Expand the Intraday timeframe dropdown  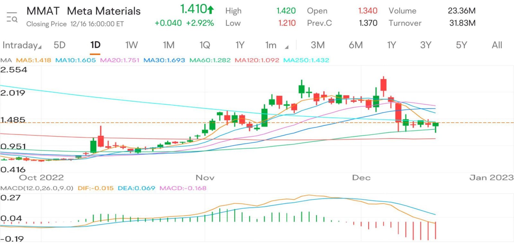coord(22,45)
